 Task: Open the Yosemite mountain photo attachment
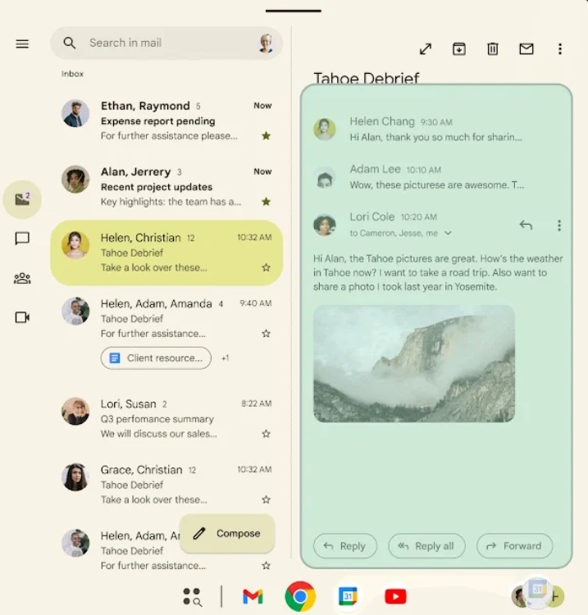(414, 363)
